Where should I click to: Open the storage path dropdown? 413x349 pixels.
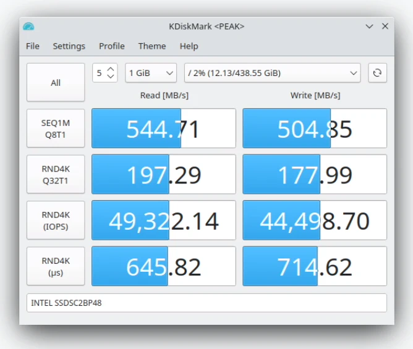[x=273, y=73]
